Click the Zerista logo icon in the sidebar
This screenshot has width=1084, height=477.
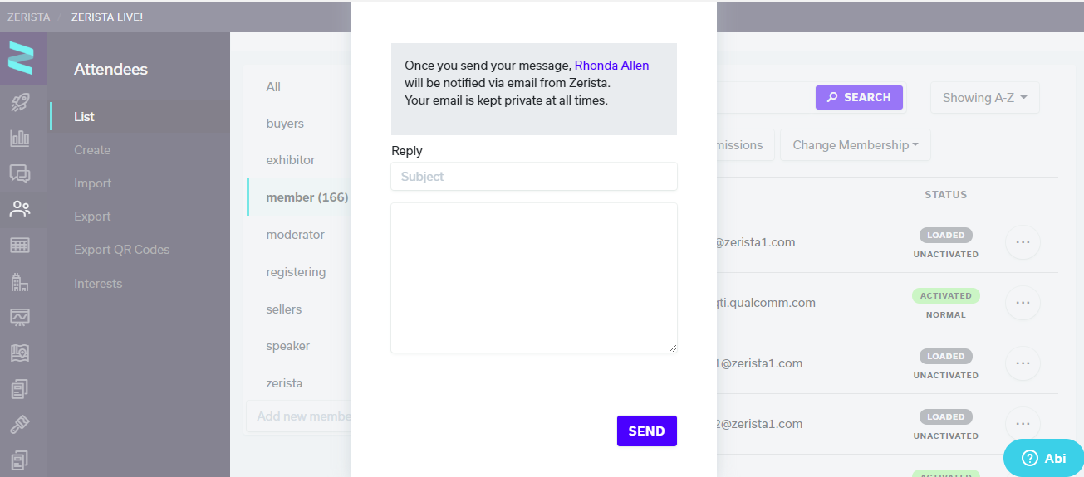click(x=21, y=57)
